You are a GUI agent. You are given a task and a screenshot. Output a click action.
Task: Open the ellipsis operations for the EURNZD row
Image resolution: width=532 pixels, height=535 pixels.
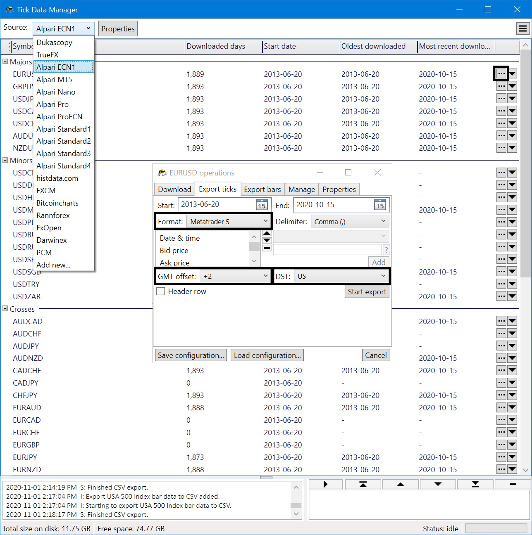tap(501, 469)
